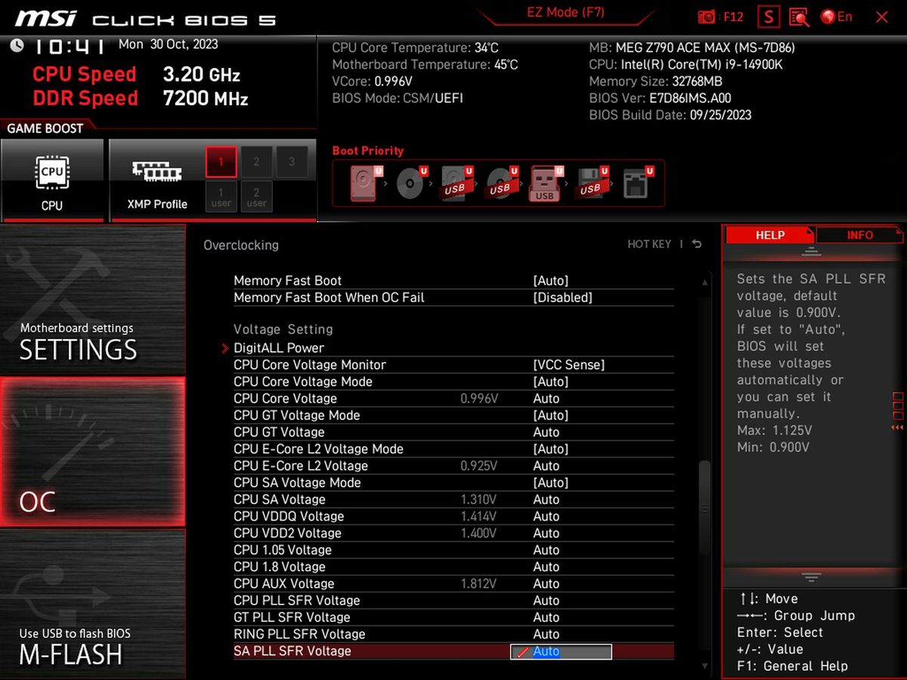Click the memory stick icon above XMP Profile

(x=156, y=172)
